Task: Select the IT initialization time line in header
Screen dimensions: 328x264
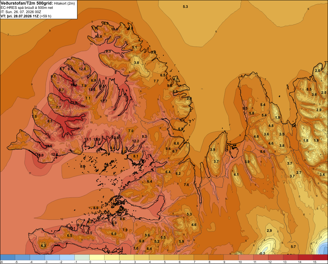Action: (x=21, y=12)
